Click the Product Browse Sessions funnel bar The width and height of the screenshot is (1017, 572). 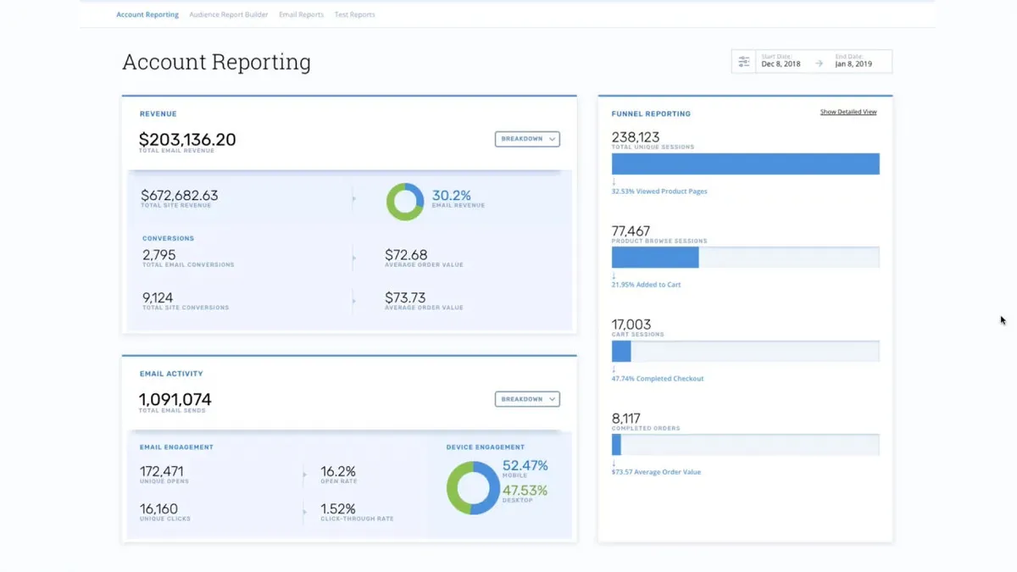tap(745, 258)
